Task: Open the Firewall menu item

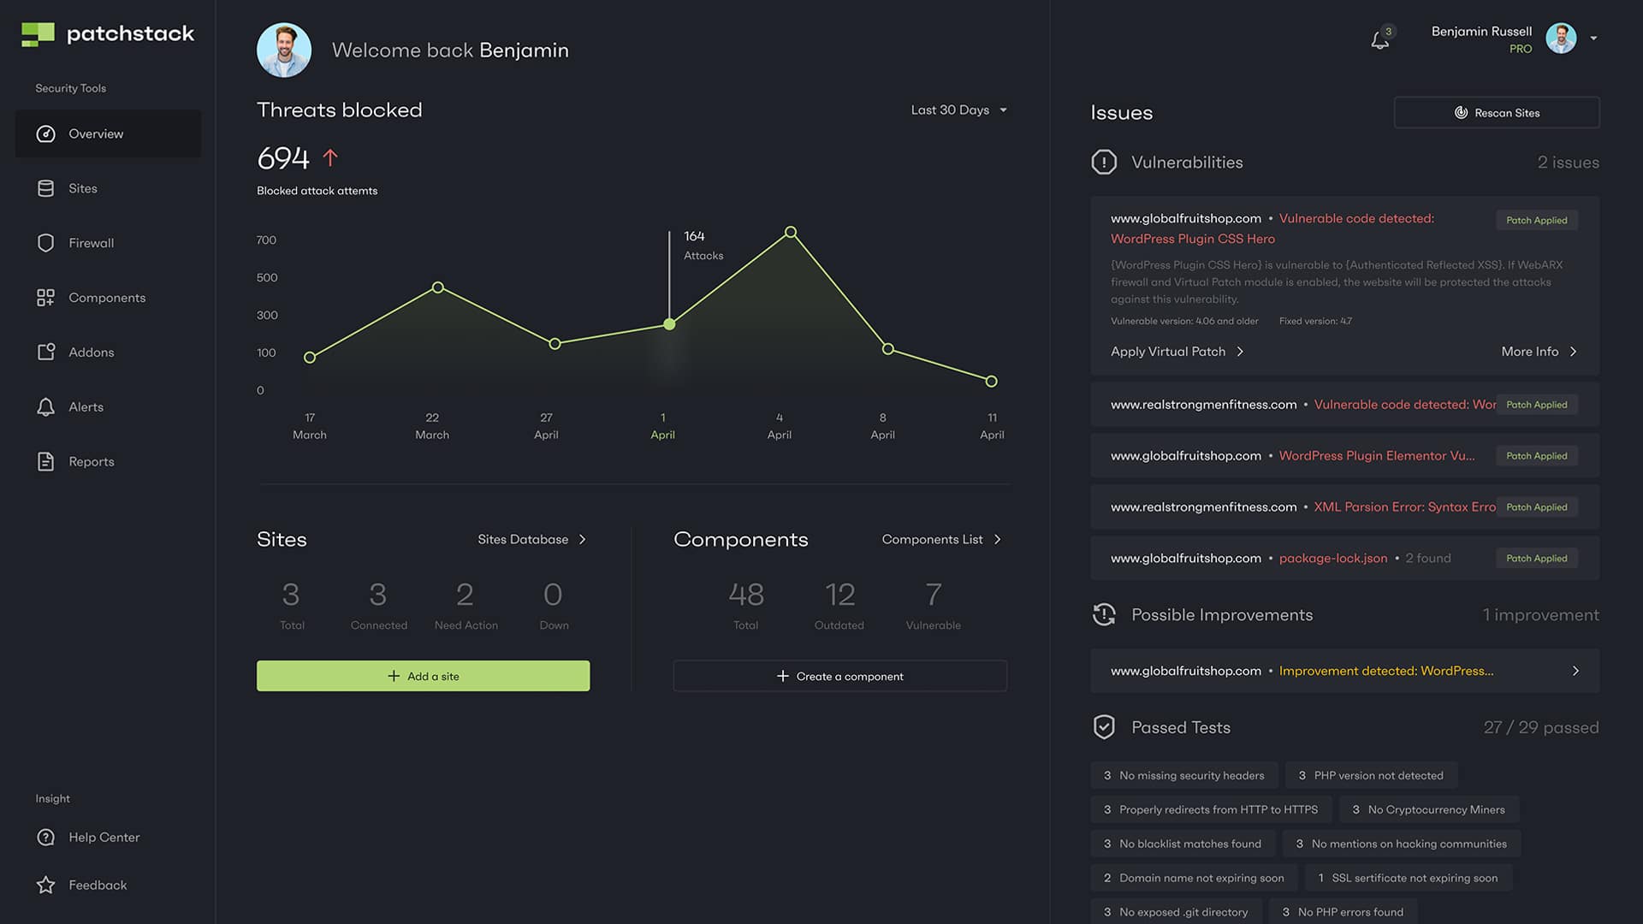Action: (x=109, y=243)
